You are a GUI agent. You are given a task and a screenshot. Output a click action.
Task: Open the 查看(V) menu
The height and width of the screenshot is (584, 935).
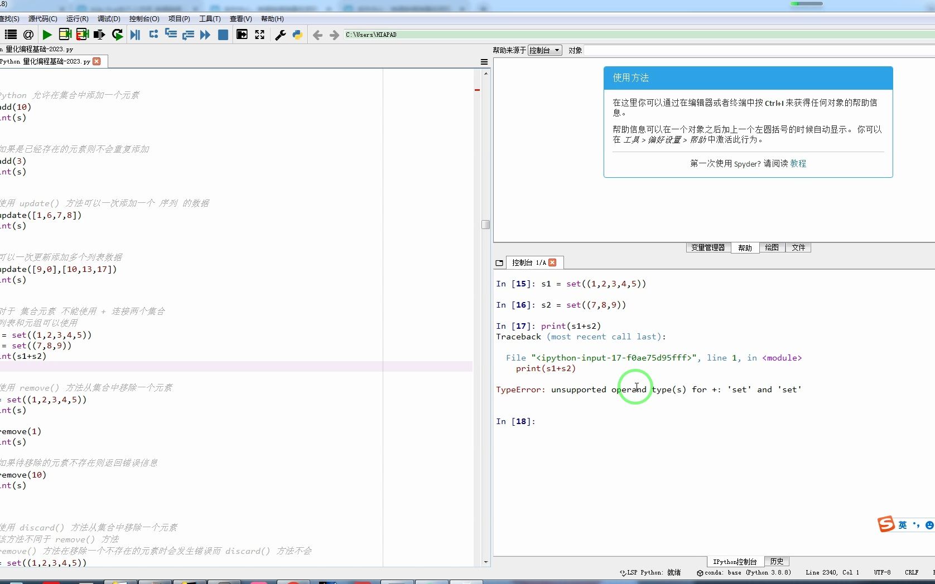pyautogui.click(x=240, y=18)
